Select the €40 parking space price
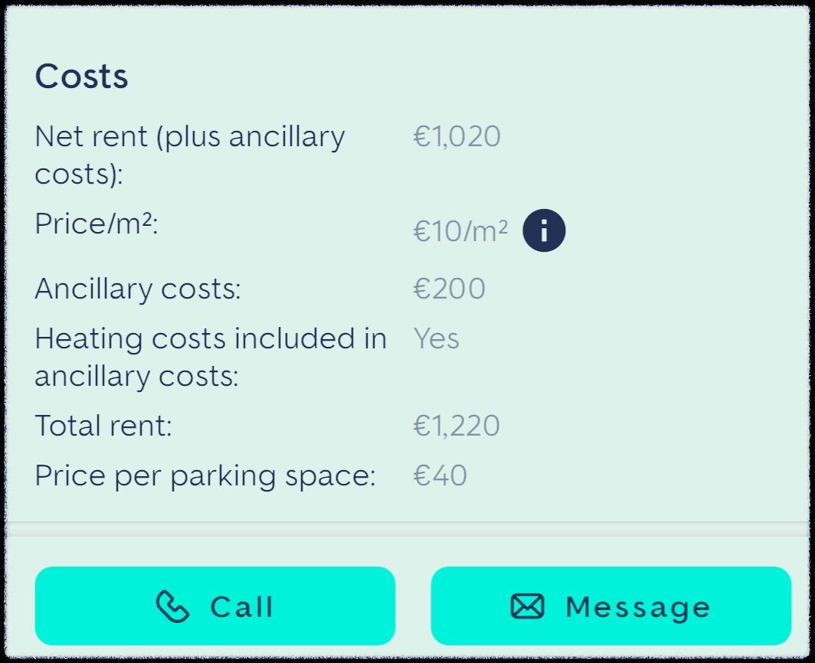The height and width of the screenshot is (663, 815). tap(440, 476)
